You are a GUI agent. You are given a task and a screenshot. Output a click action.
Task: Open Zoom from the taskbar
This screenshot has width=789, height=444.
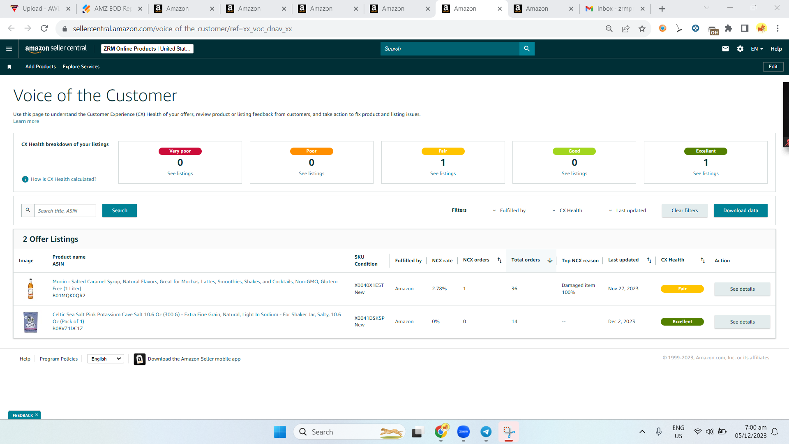click(464, 432)
